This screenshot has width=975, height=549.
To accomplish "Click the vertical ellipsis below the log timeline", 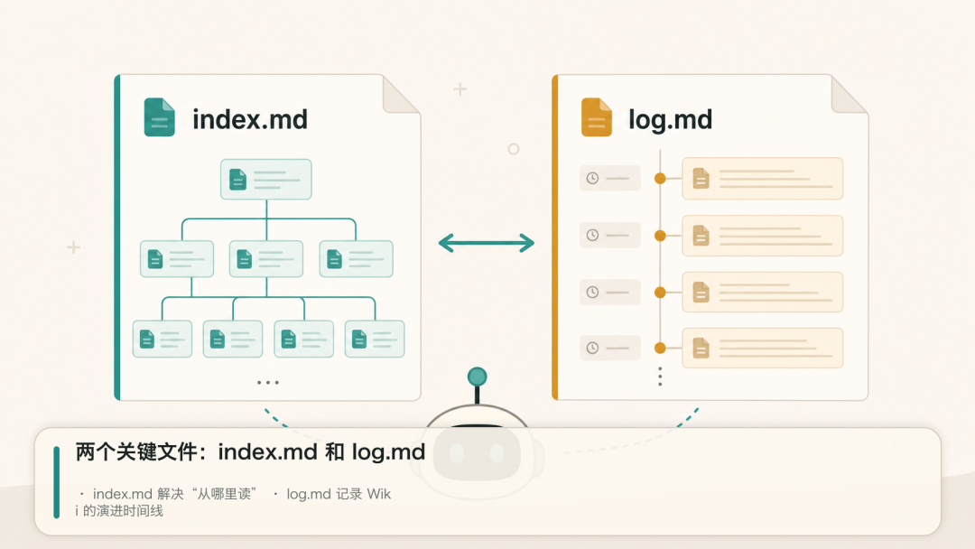I will (x=660, y=377).
